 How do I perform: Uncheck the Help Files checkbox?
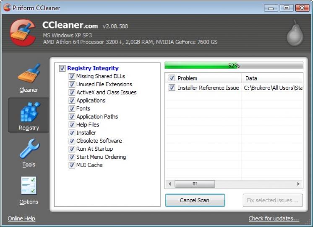(x=72, y=125)
